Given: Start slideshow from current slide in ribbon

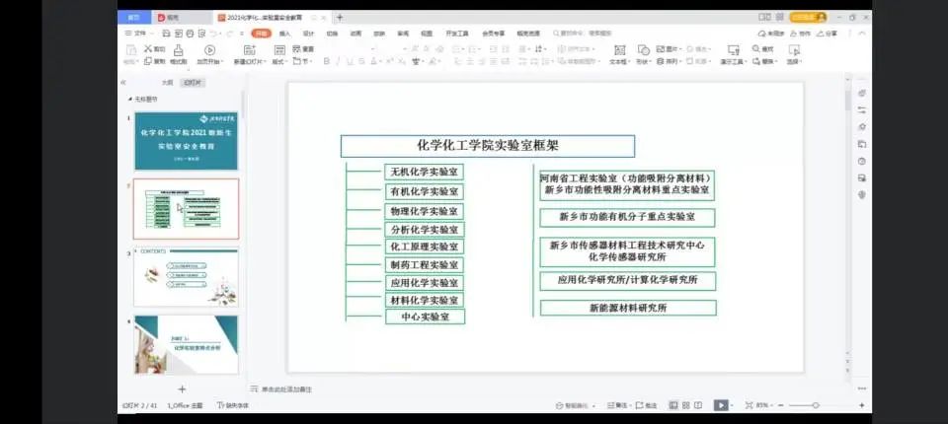Looking at the screenshot, I should (209, 50).
